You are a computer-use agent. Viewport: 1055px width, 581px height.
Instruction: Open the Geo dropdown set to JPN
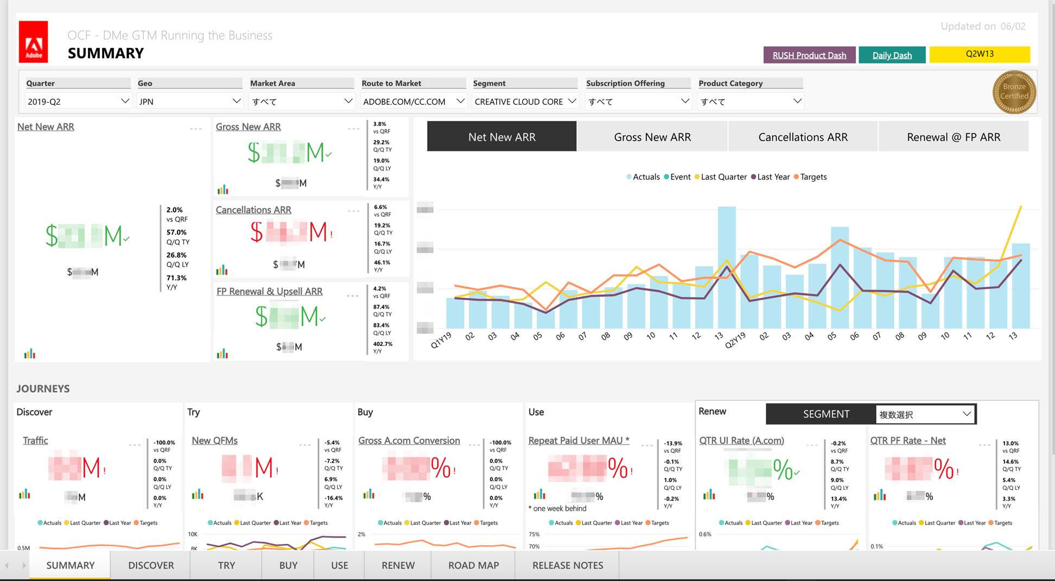point(189,102)
